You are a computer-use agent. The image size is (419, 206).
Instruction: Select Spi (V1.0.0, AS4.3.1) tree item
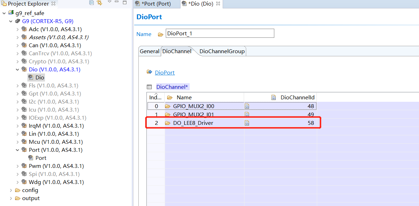(x=54, y=174)
